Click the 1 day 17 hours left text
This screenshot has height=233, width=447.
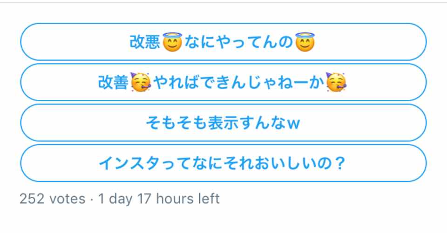159,199
